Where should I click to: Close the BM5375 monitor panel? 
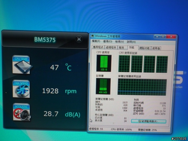(79, 39)
